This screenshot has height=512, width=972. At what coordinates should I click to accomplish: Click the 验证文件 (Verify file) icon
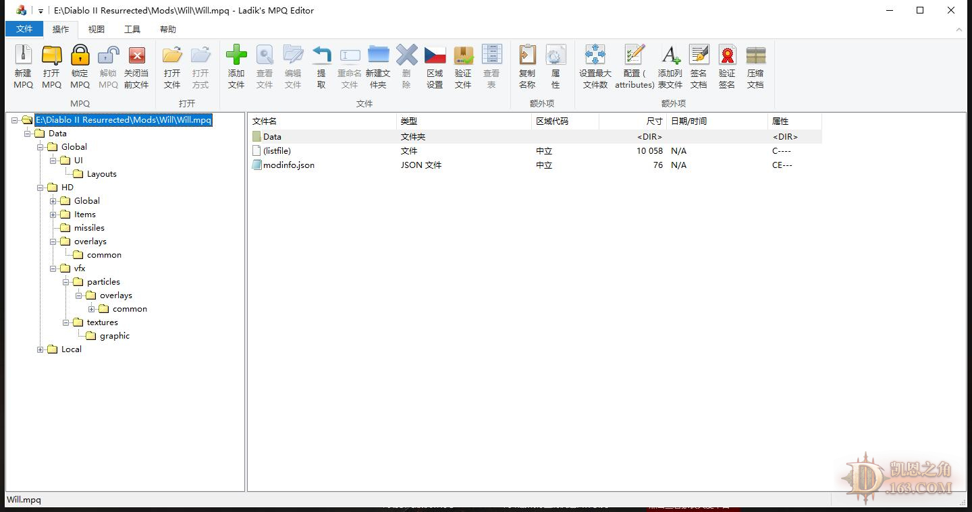pos(463,55)
